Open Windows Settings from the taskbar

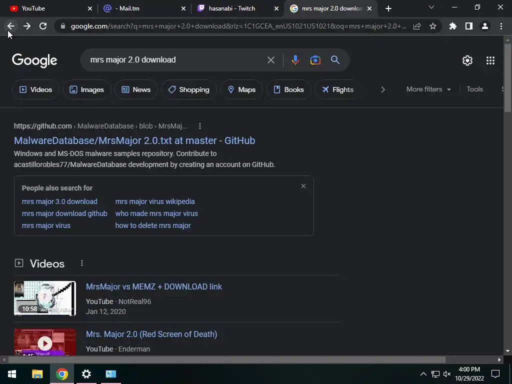pyautogui.click(x=86, y=374)
